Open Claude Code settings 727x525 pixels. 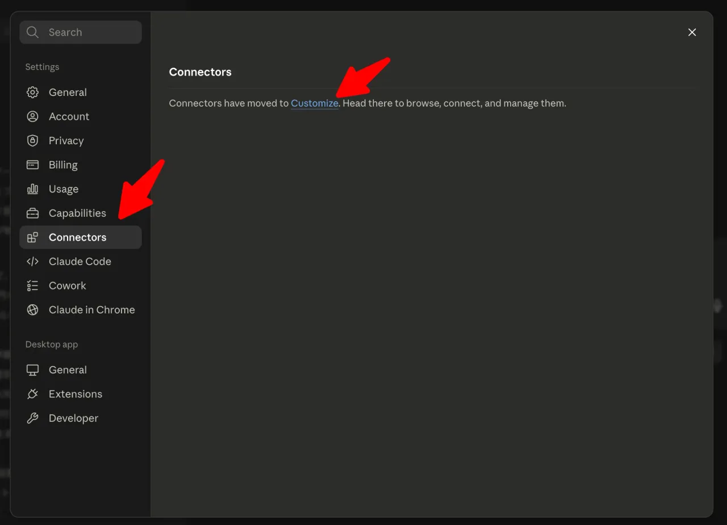coord(81,262)
